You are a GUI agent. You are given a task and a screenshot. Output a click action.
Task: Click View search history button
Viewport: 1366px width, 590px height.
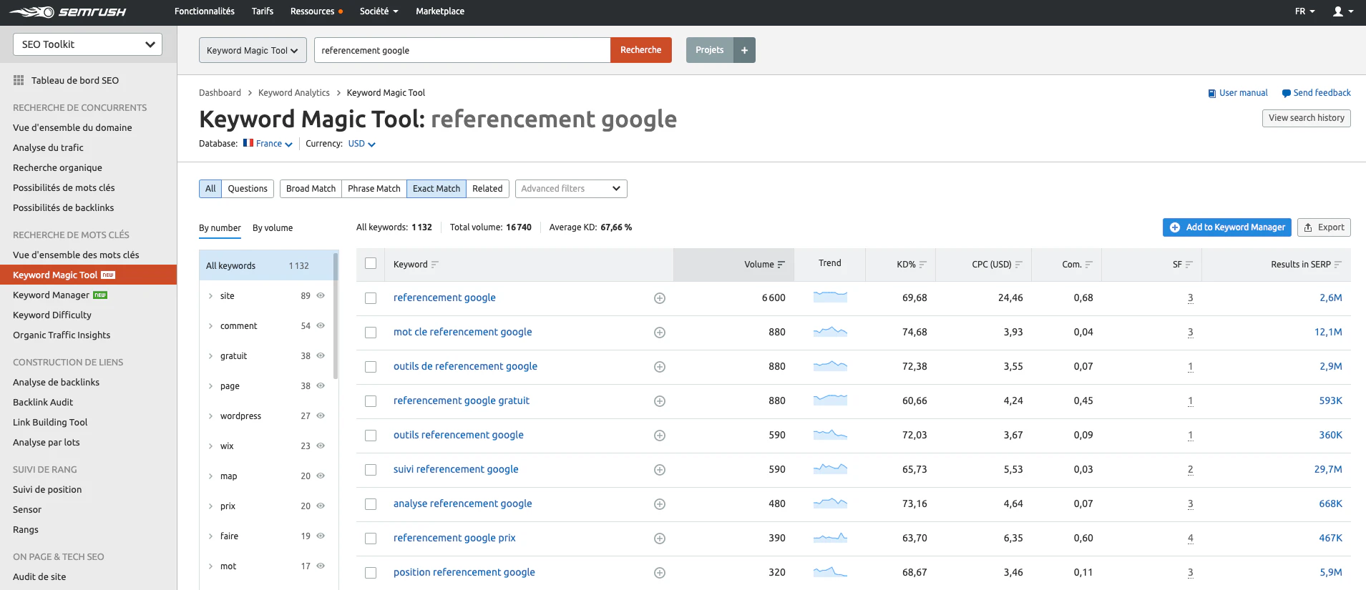tap(1307, 118)
